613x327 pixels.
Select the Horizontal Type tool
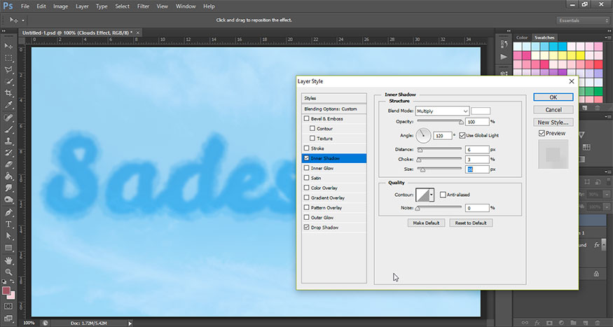(x=9, y=224)
